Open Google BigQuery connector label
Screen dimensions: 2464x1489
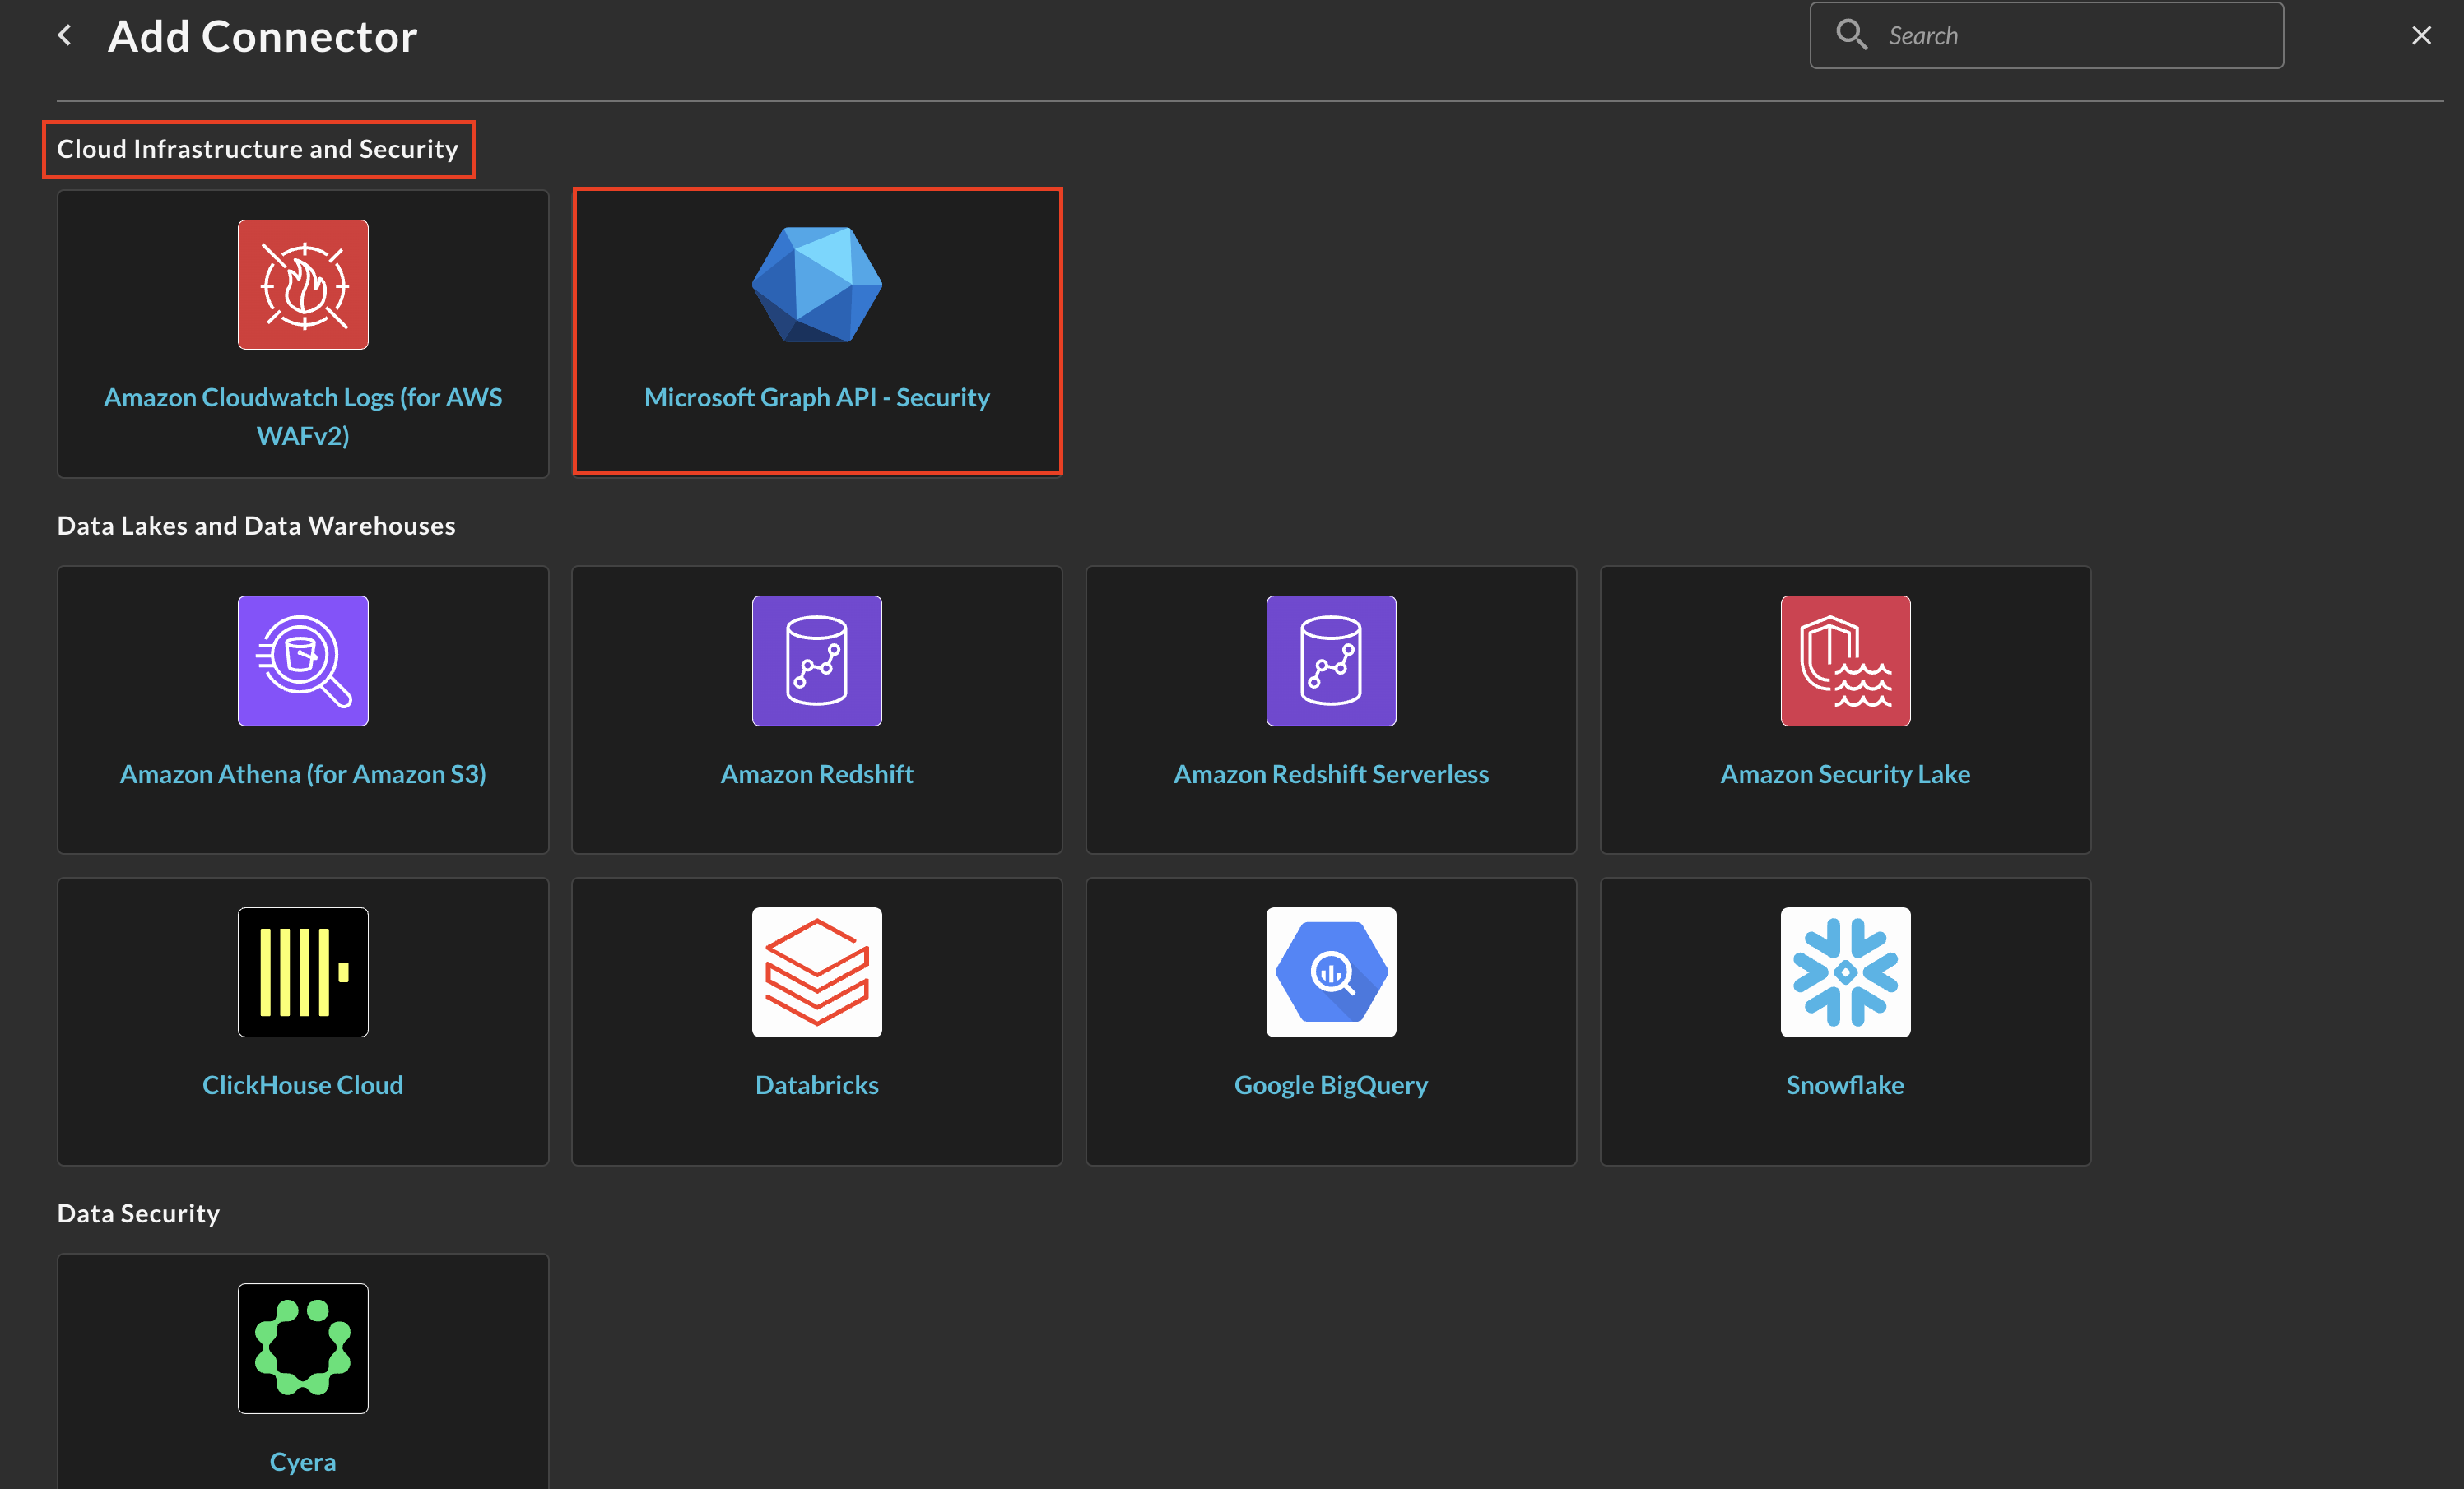[x=1331, y=1085]
